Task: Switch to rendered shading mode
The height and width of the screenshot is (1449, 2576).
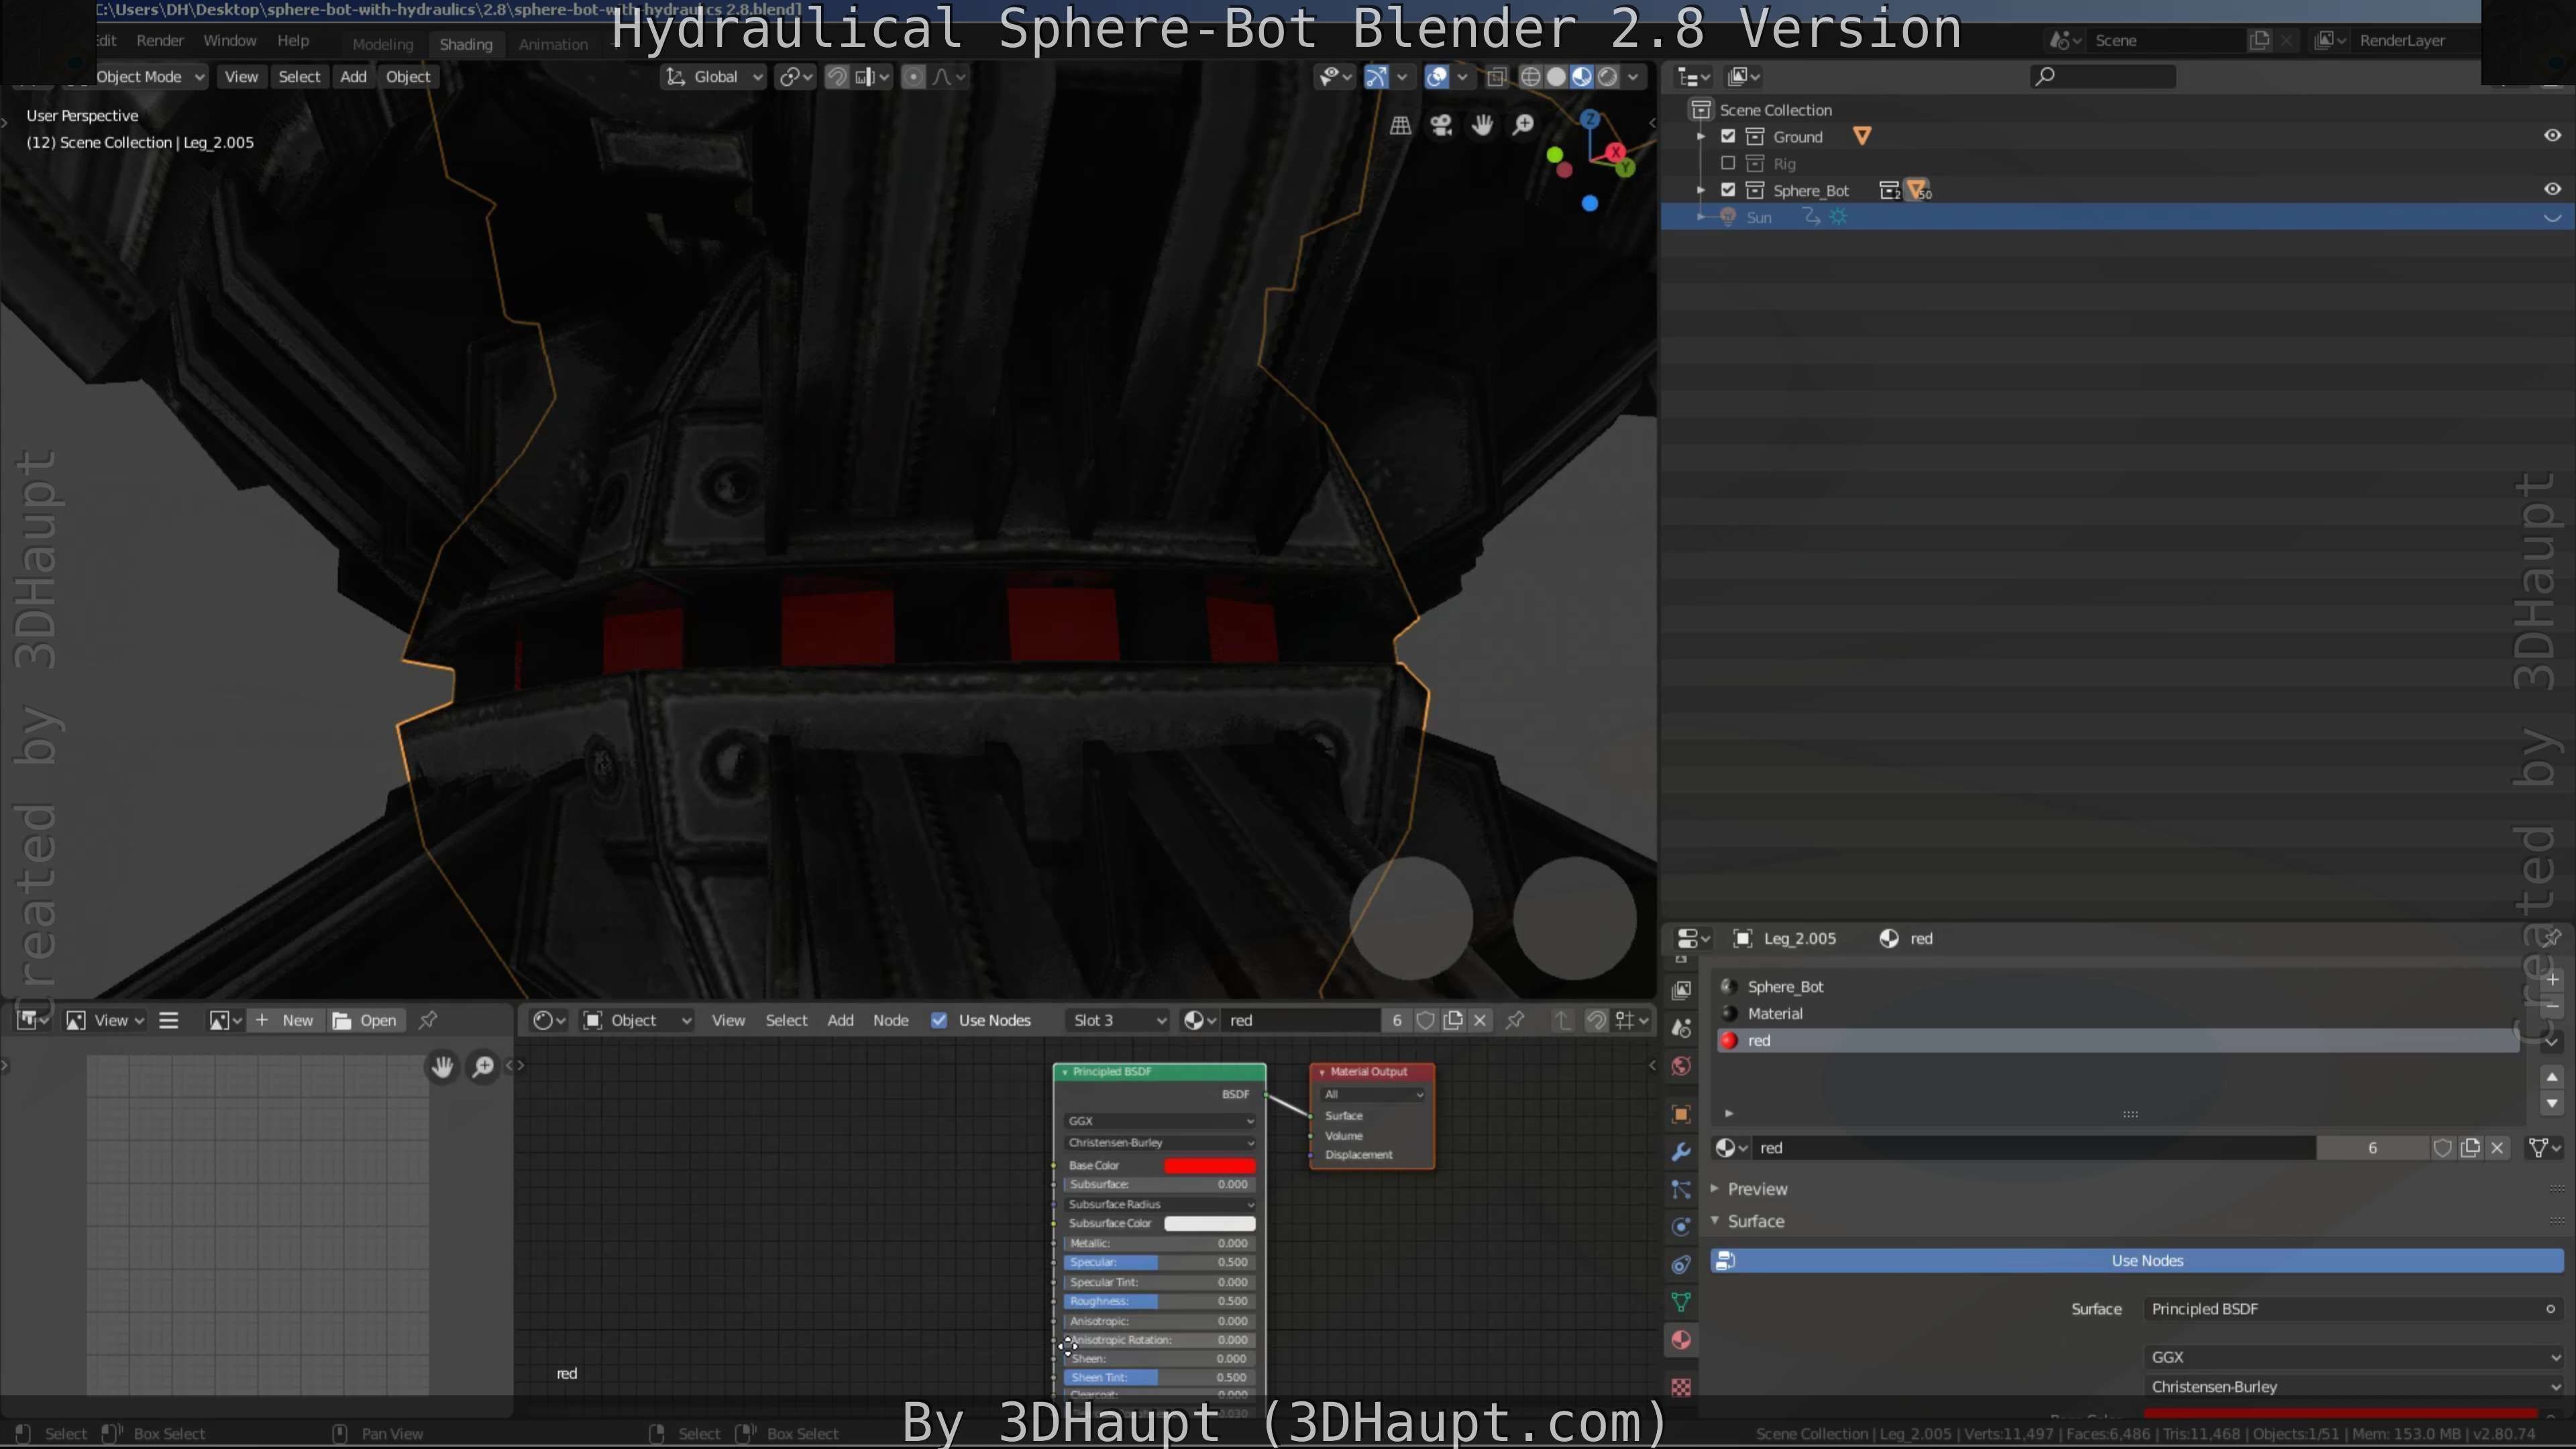Action: 1608,77
